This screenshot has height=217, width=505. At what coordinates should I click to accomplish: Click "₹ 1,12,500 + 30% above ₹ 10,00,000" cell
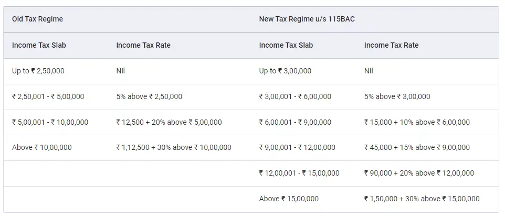click(173, 147)
